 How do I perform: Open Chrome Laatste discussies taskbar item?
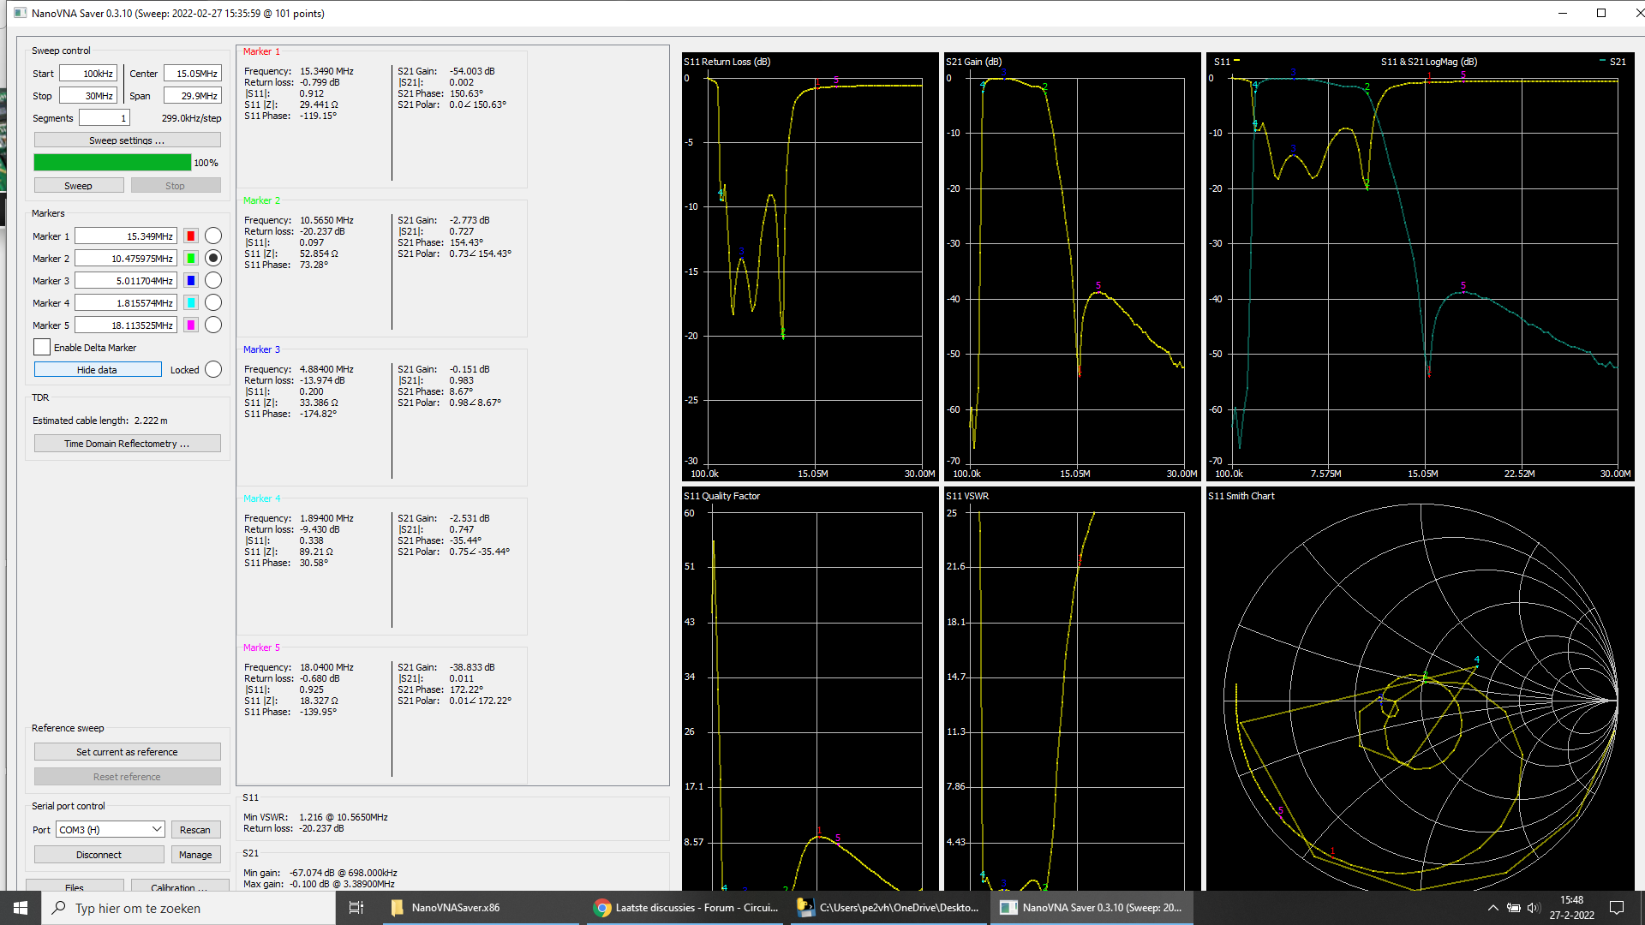(687, 908)
